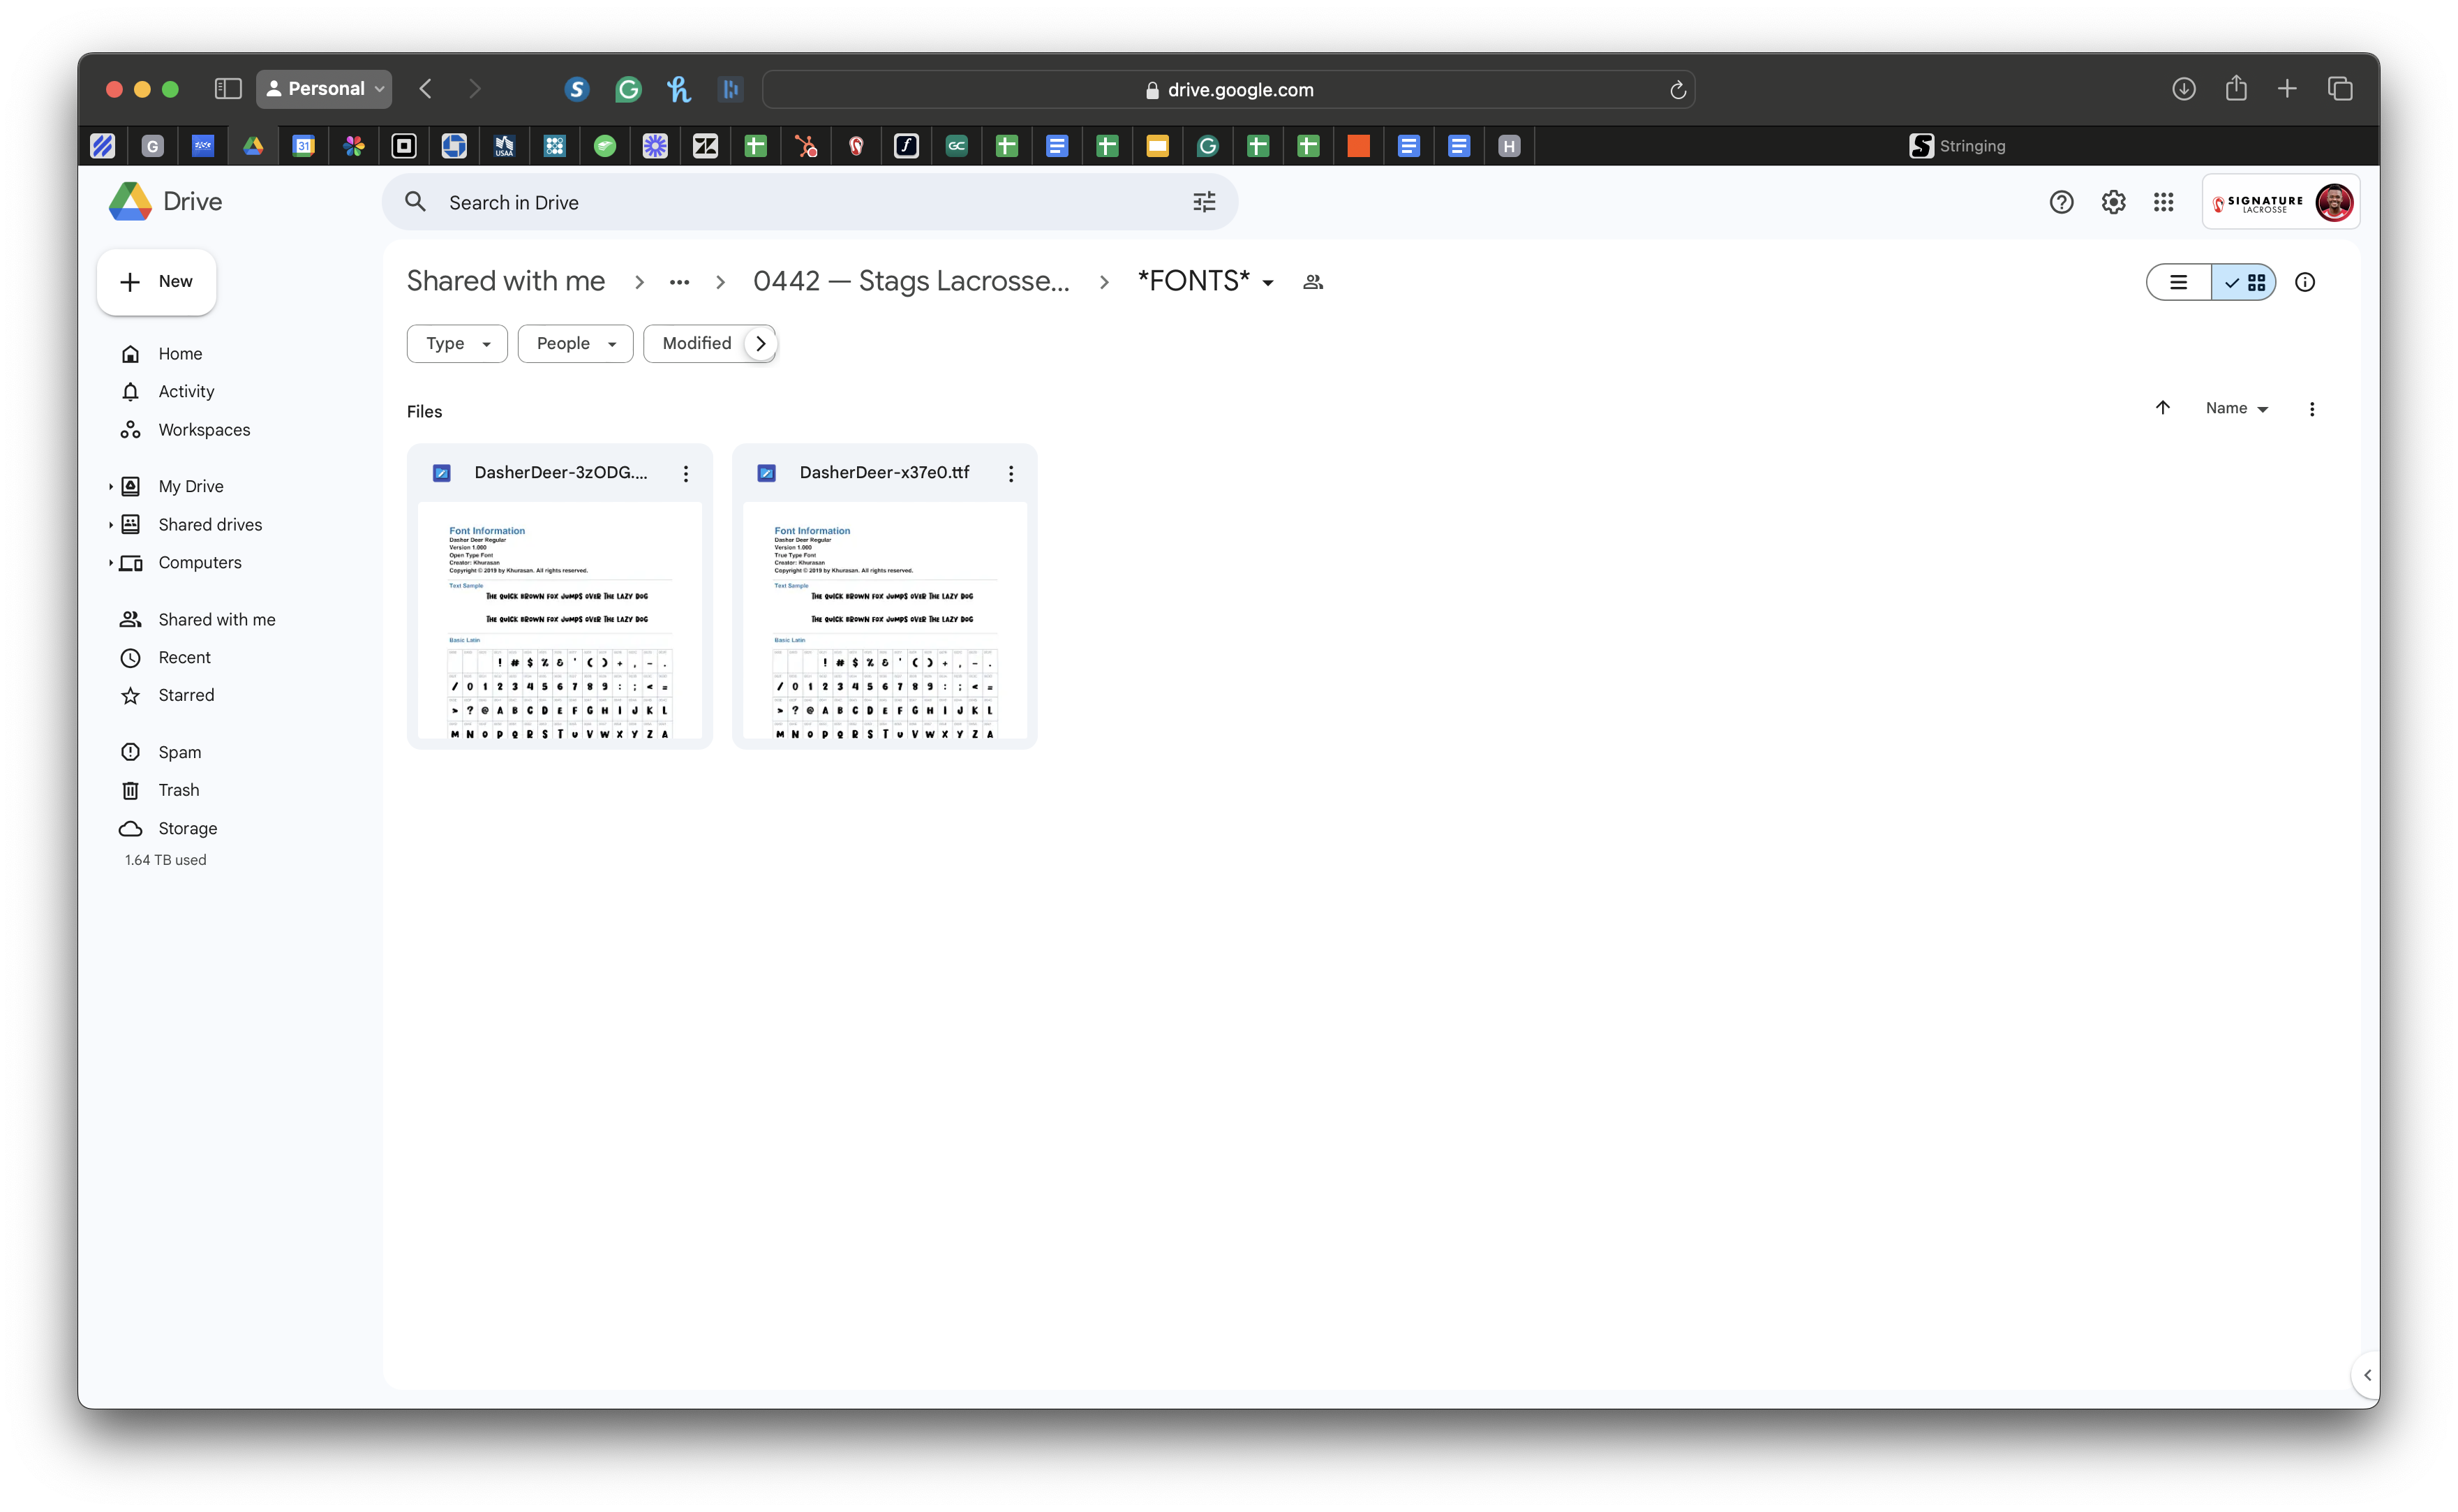Click the shared folder people icon

1313,282
